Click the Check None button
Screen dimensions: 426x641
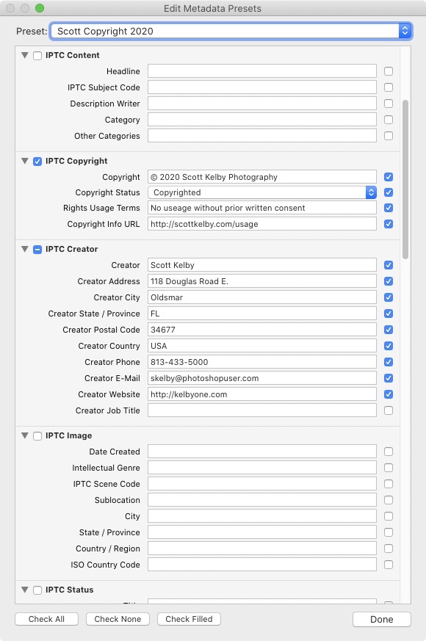click(x=118, y=619)
